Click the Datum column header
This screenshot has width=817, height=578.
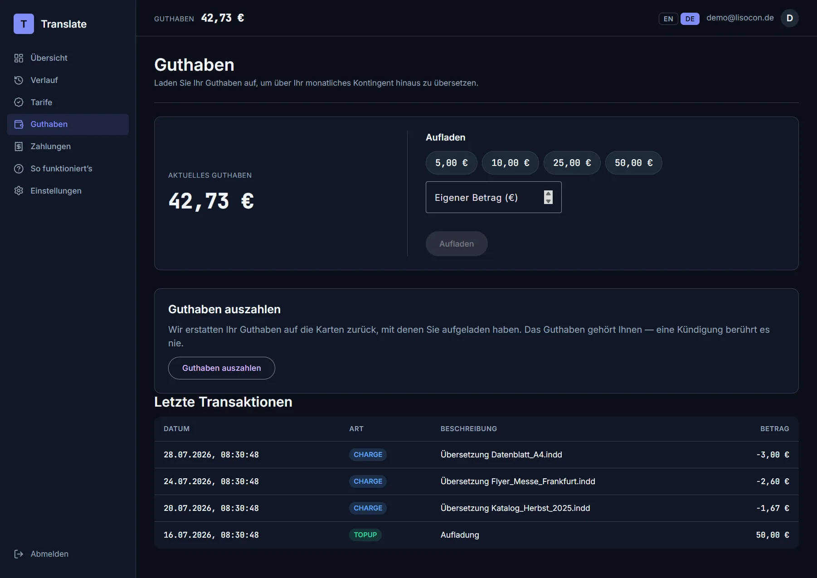[x=176, y=429]
